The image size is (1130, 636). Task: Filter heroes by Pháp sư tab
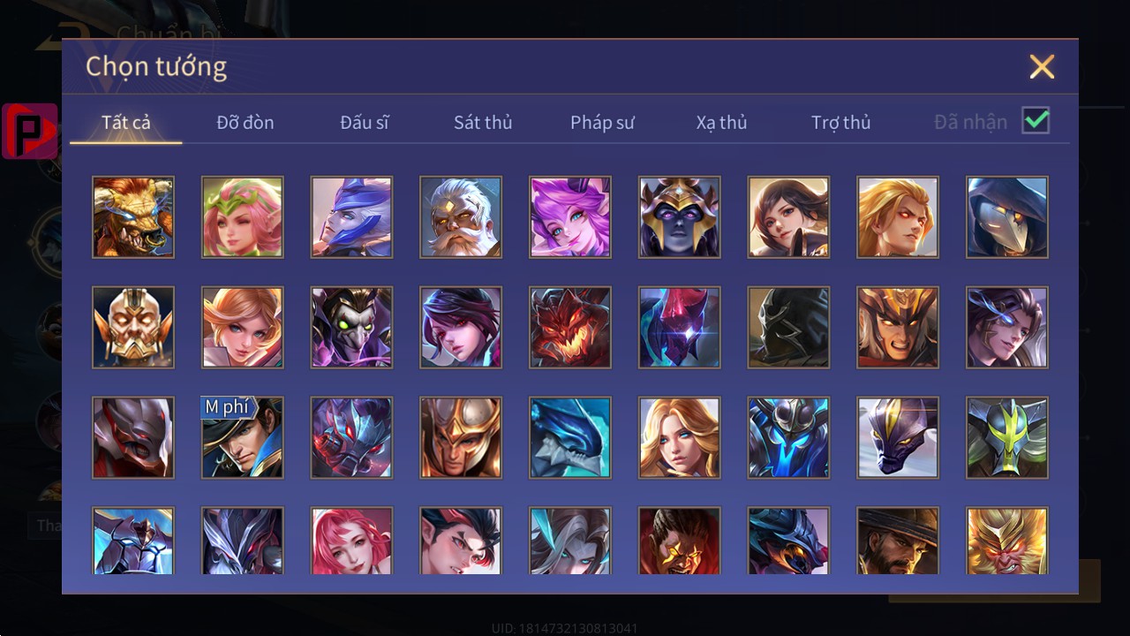point(602,123)
